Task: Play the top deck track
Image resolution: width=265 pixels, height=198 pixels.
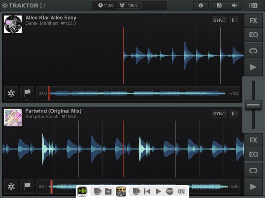Action: [253, 67]
